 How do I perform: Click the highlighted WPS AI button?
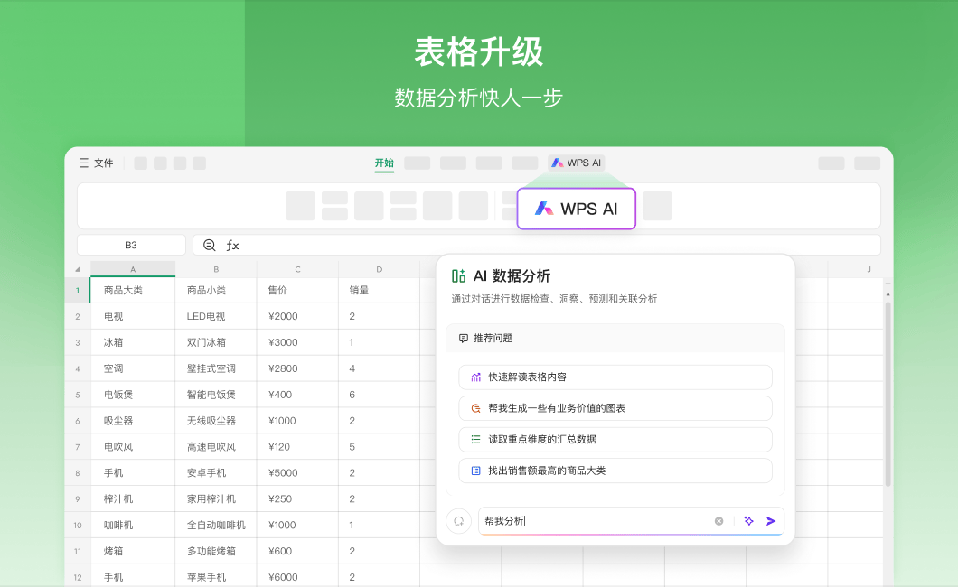[x=577, y=208]
